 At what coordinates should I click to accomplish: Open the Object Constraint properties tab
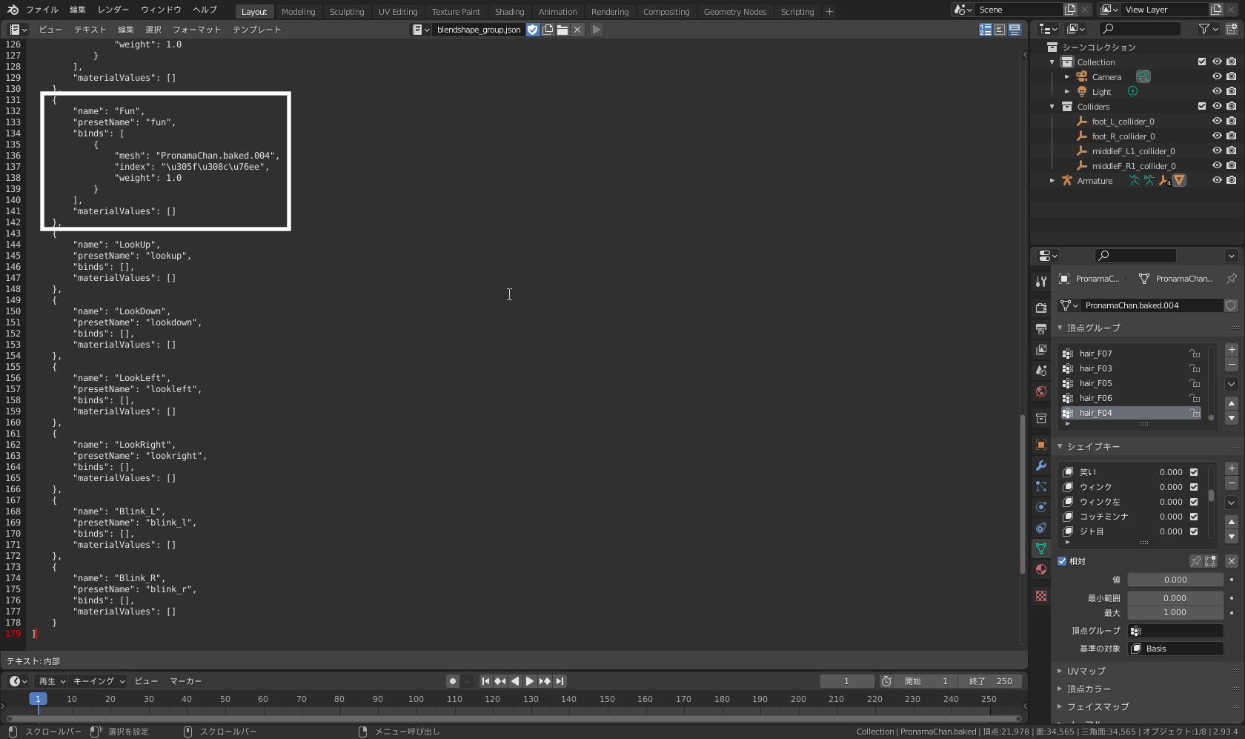1041,528
